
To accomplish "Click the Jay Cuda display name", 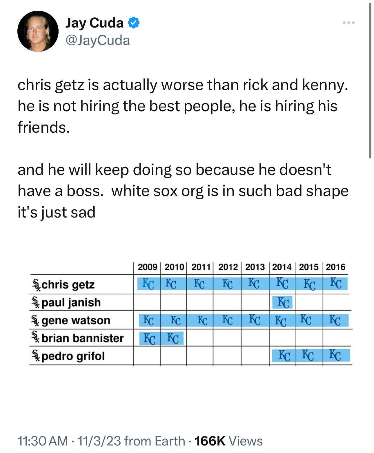I will 95,23.
